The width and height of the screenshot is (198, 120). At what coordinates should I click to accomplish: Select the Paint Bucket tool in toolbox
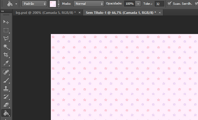pyautogui.click(x=6, y=113)
